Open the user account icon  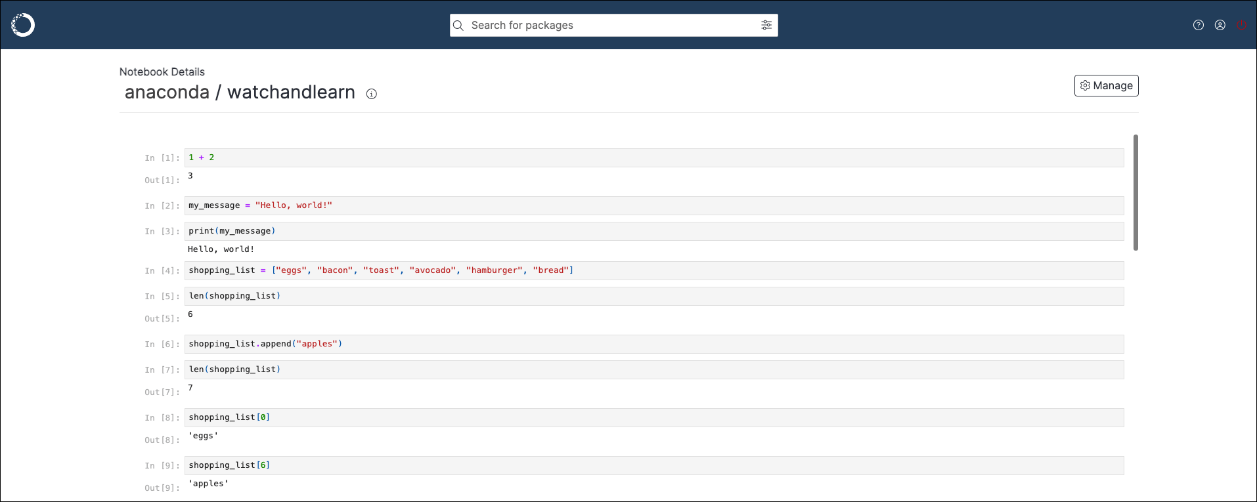pos(1220,25)
